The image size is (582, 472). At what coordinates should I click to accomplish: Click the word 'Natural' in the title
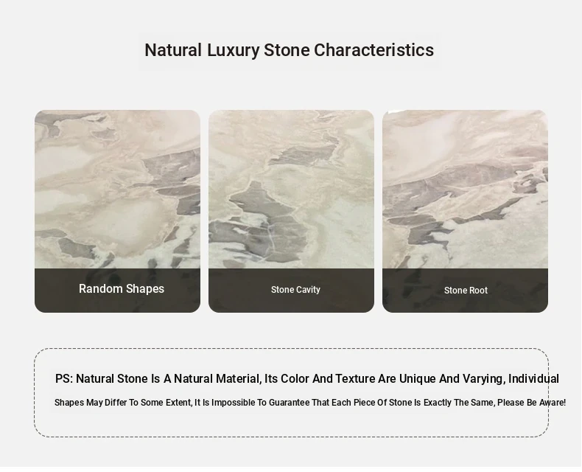coord(173,50)
